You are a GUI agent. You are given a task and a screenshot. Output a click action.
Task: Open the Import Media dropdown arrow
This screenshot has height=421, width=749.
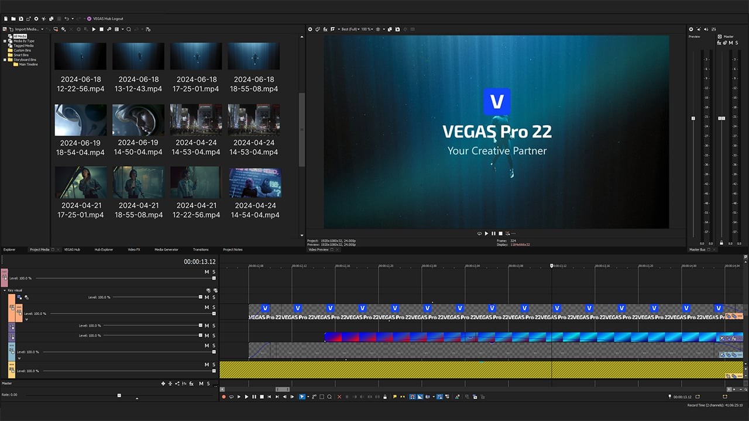(x=42, y=29)
